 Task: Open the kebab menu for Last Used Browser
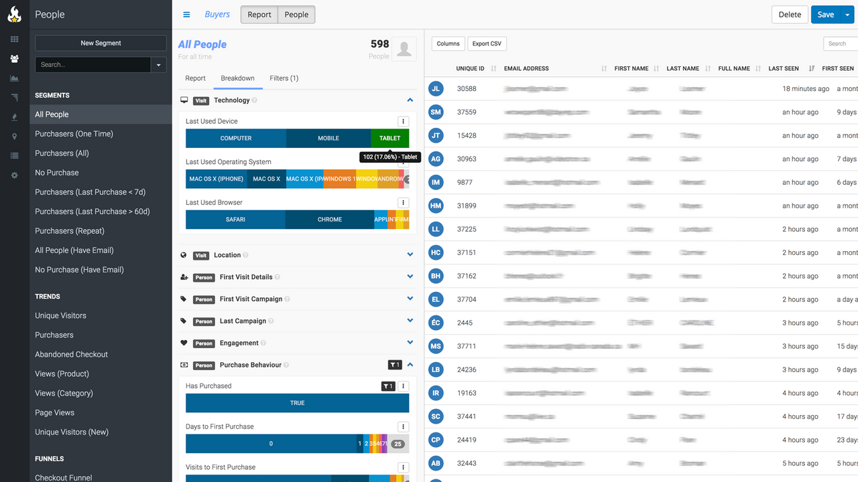(x=403, y=202)
